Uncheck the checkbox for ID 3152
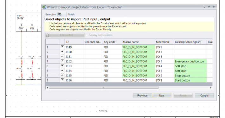The width and height of the screenshot is (225, 118). tap(62, 61)
